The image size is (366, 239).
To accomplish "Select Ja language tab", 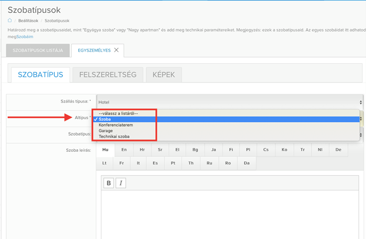I will tap(214, 150).
